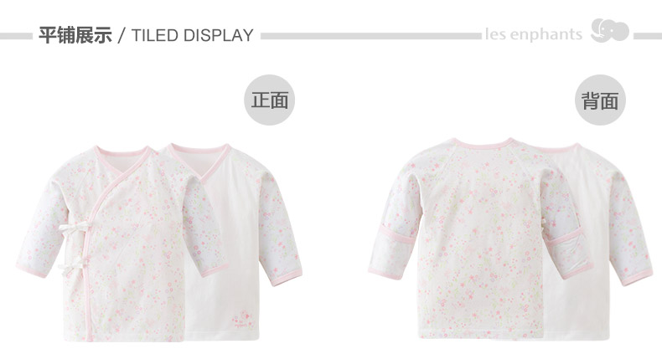Click the pink right cuff of front white top

pos(287,277)
